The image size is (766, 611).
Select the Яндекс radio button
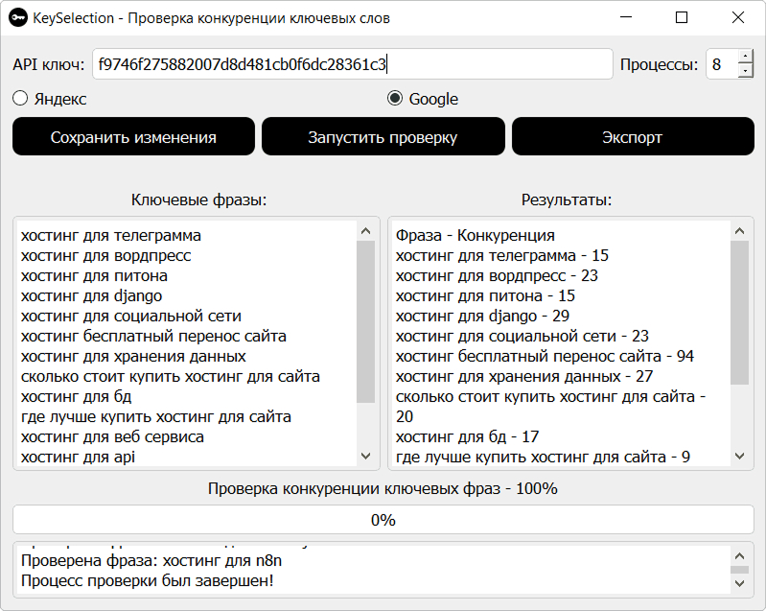[x=20, y=98]
